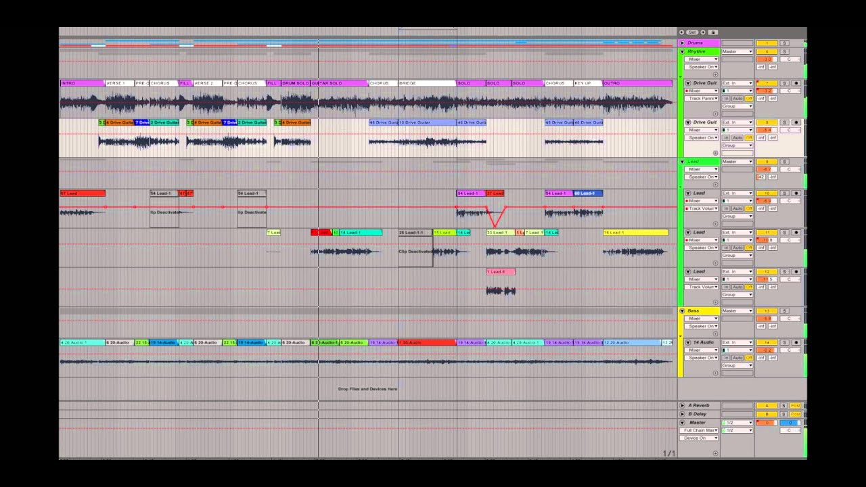866x487 pixels.
Task: Solo the Drums track
Action: click(784, 43)
